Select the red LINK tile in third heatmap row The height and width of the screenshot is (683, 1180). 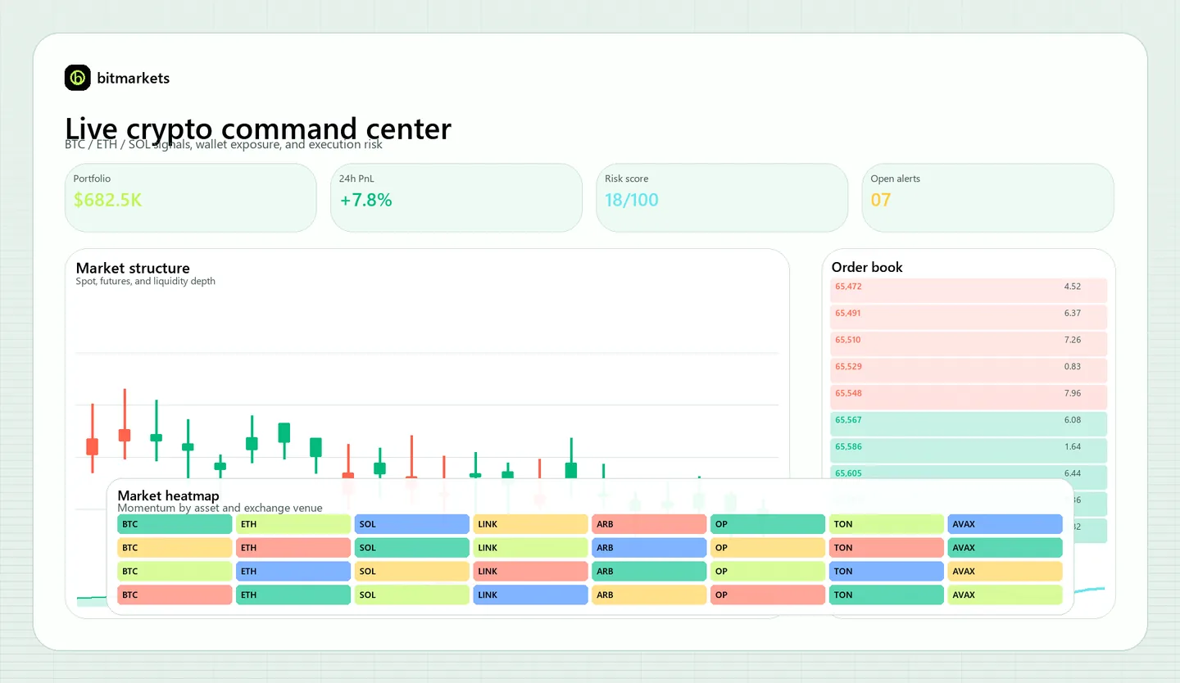530,572
